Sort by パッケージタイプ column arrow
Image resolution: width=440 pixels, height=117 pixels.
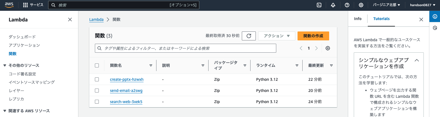pyautogui.click(x=245, y=65)
